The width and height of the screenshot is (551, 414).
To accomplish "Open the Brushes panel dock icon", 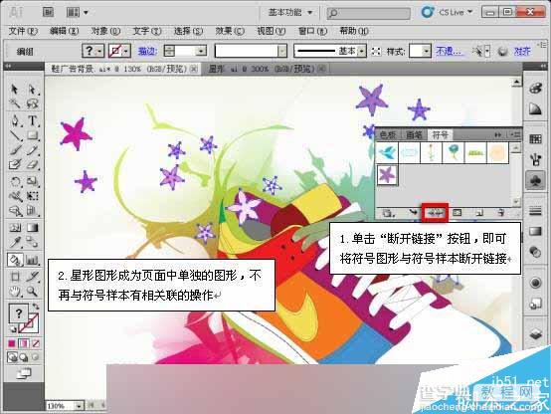I will [x=535, y=160].
